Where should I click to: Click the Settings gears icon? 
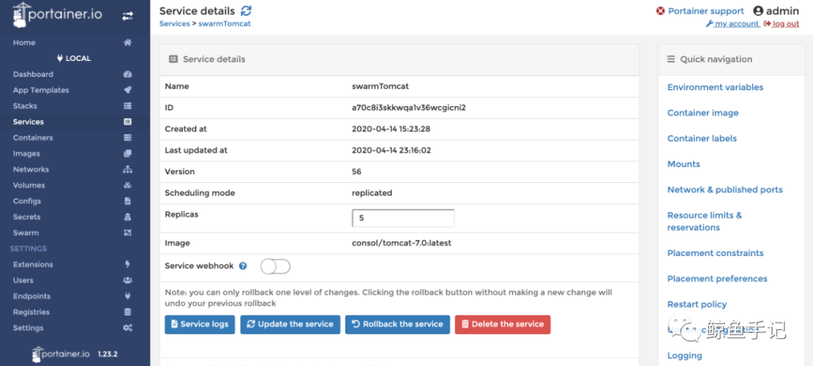127,328
